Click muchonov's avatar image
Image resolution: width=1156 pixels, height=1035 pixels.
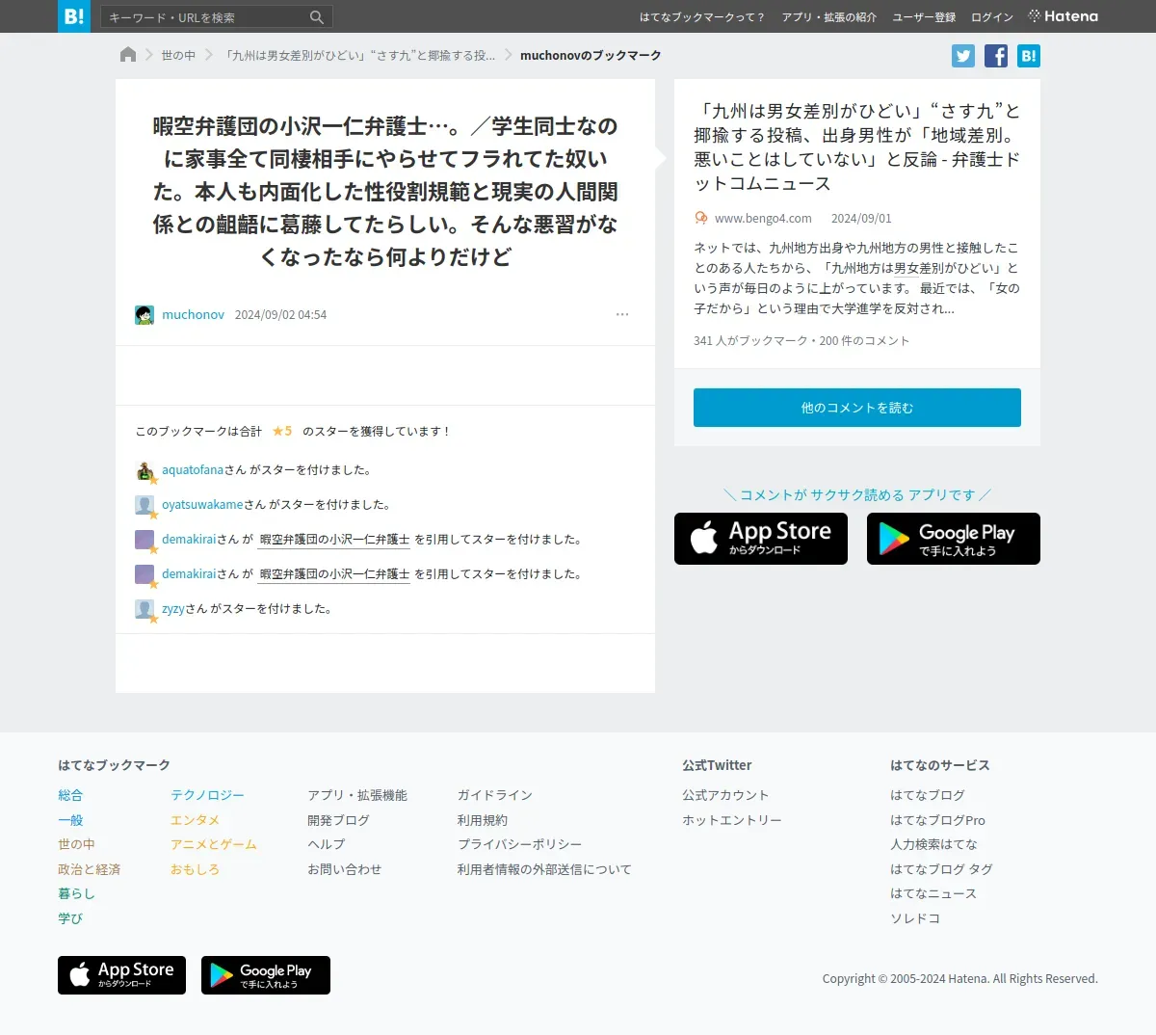(144, 315)
